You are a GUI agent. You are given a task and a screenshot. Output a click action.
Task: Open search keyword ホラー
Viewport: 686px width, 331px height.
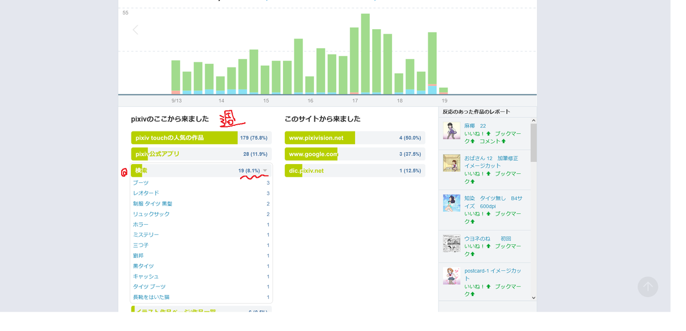[x=141, y=225]
